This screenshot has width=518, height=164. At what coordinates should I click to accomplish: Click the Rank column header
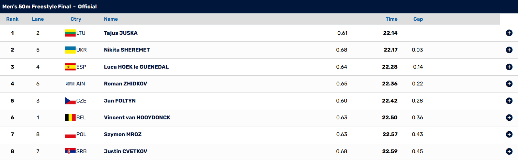tap(12, 19)
